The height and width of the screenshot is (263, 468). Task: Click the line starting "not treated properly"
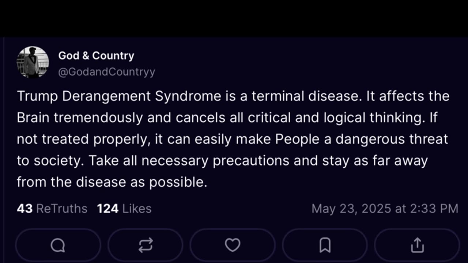click(232, 139)
